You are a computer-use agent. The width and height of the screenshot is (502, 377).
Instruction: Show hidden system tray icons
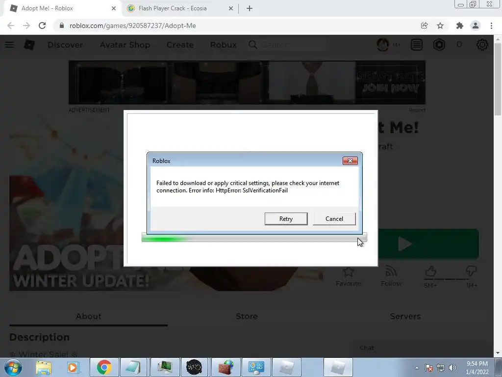417,368
